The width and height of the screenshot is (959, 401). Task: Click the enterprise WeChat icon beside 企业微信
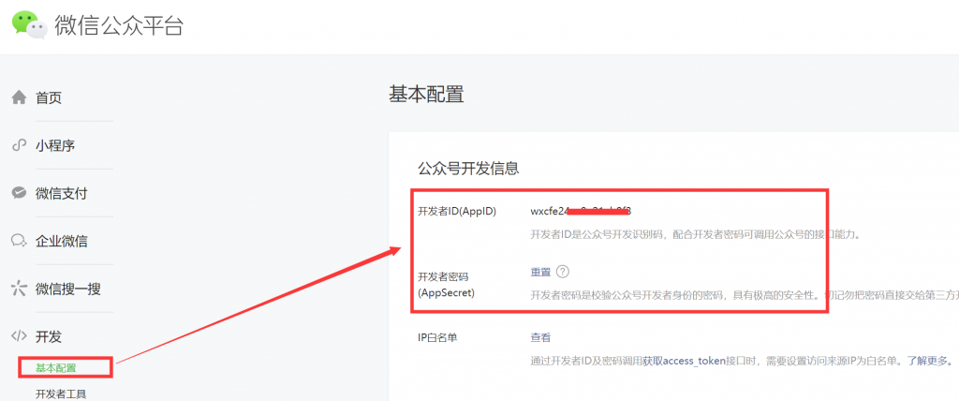(x=20, y=241)
